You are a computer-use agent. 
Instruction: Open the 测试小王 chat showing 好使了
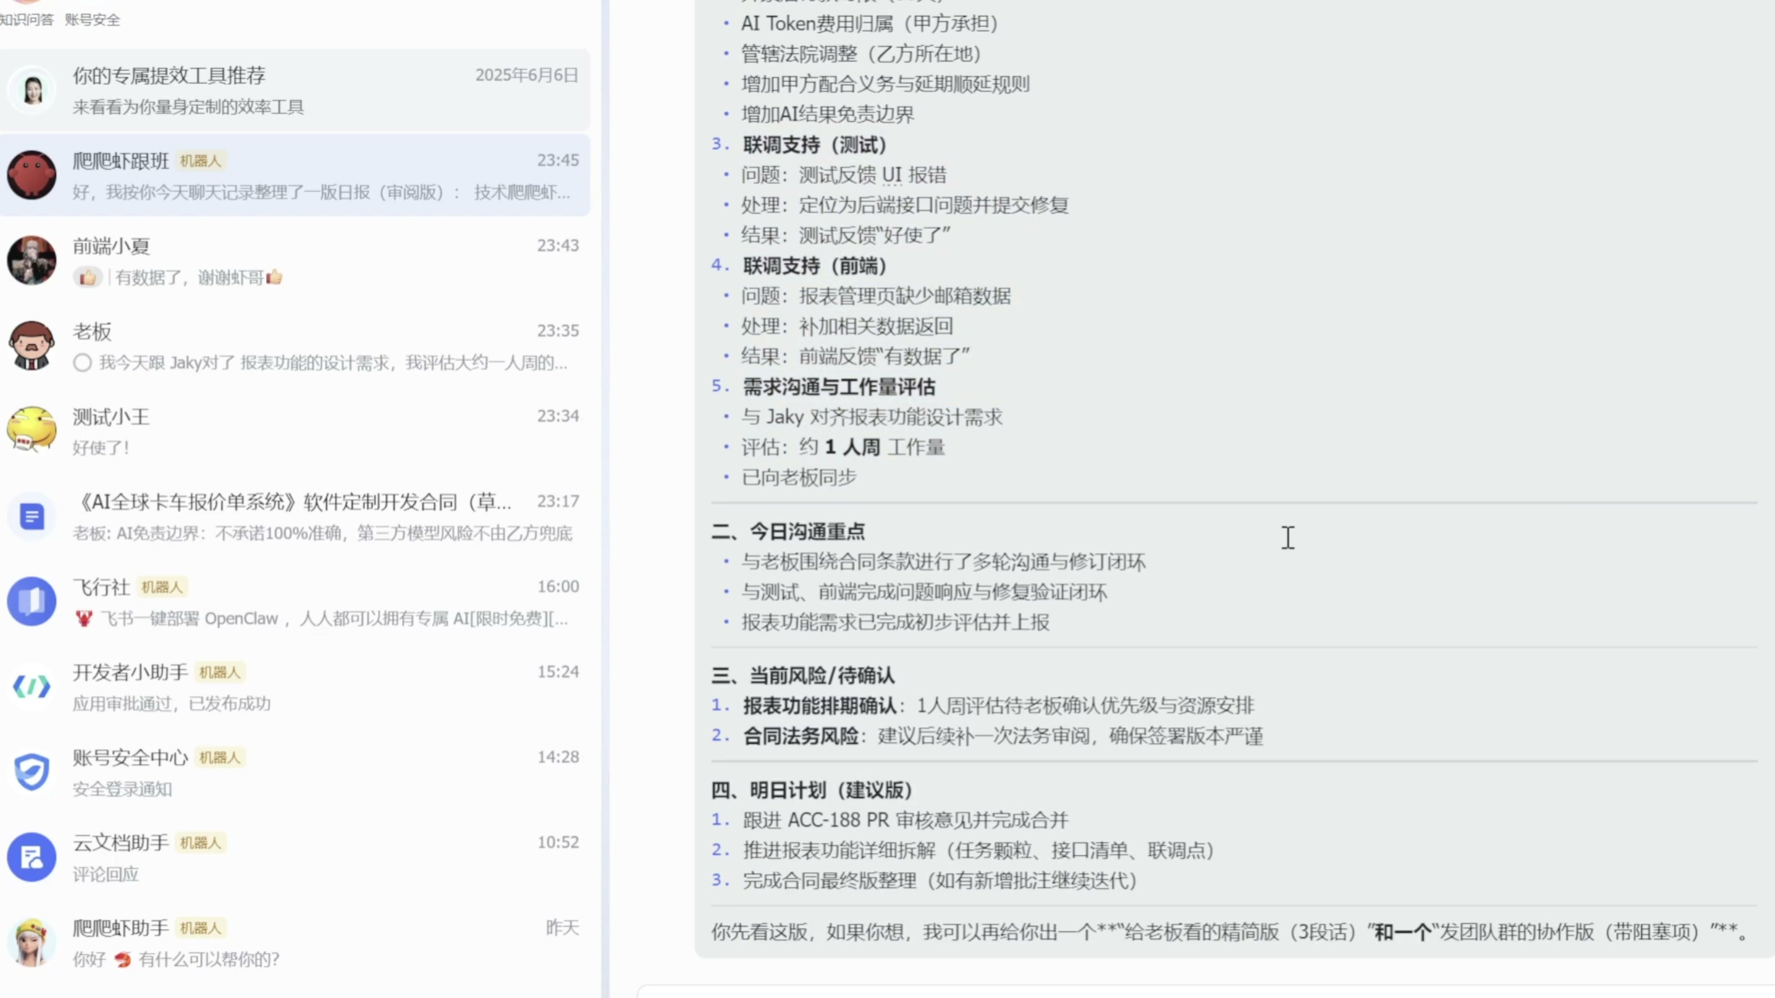click(295, 431)
